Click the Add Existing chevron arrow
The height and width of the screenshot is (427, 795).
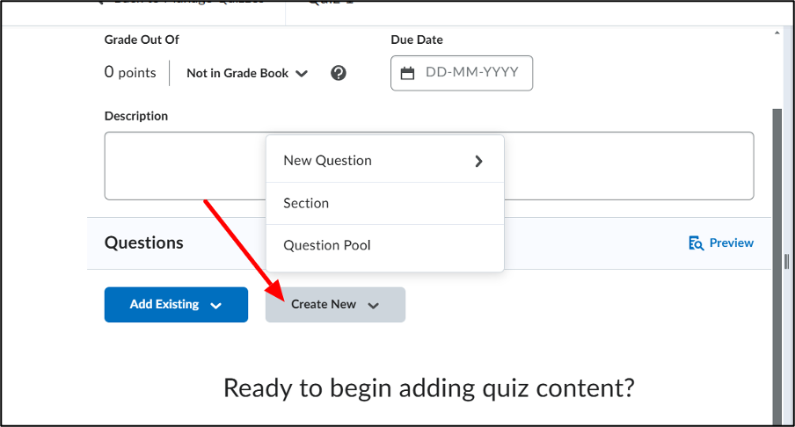[216, 306]
